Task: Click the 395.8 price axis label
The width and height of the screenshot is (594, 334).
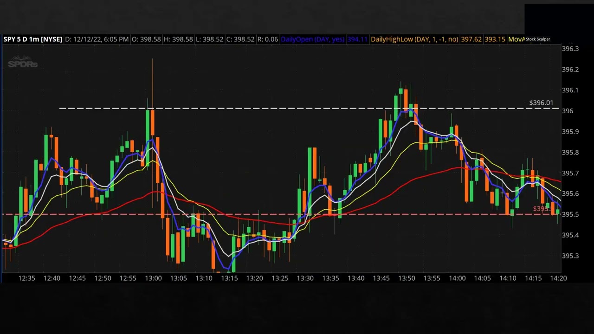Action: click(x=570, y=153)
